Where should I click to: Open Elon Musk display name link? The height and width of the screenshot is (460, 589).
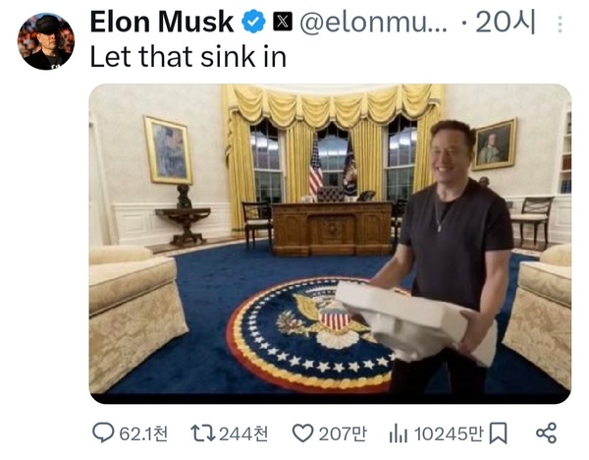[162, 22]
